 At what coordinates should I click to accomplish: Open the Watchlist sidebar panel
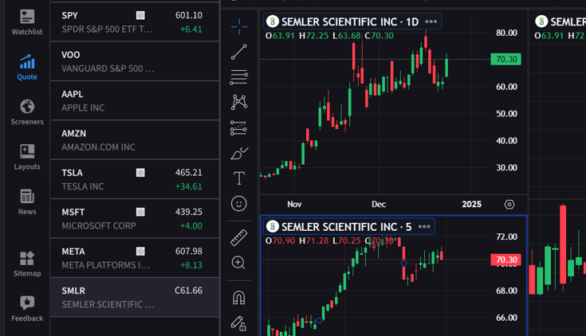(x=27, y=22)
